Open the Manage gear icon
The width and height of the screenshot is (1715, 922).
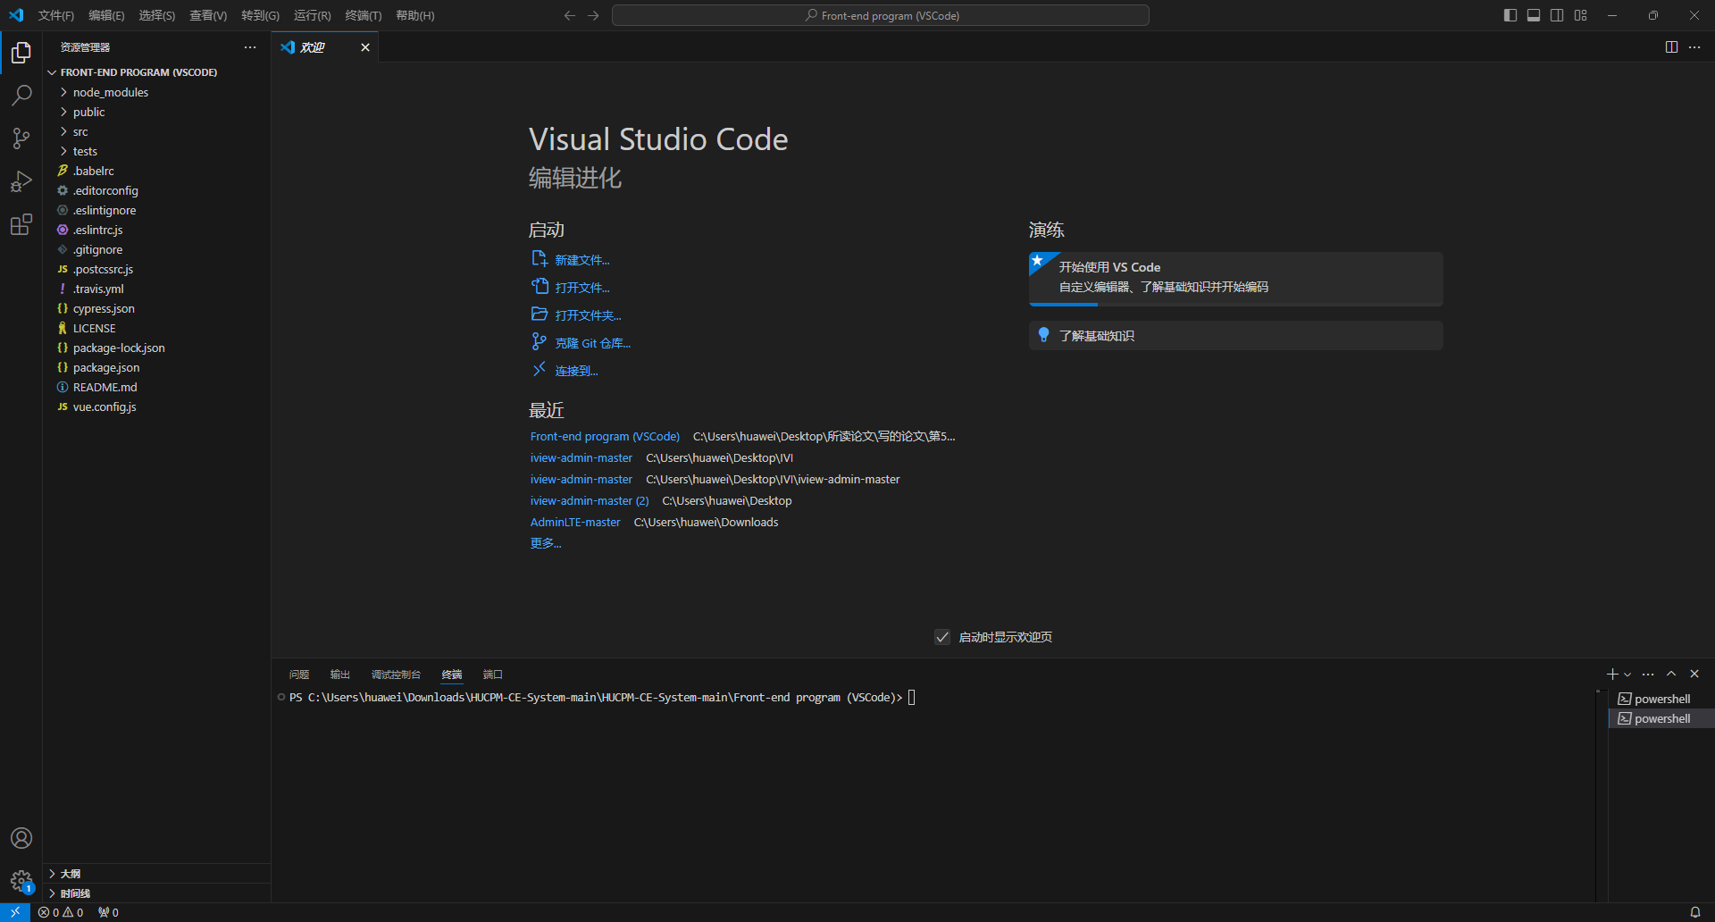coord(21,881)
